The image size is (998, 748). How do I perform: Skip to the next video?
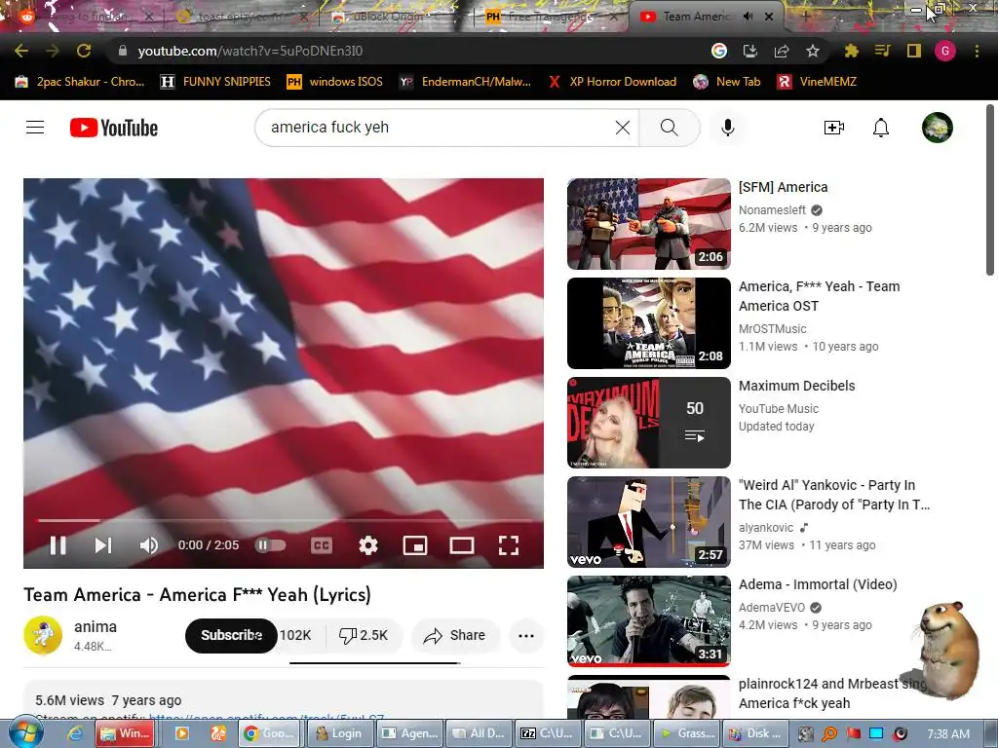(x=103, y=545)
